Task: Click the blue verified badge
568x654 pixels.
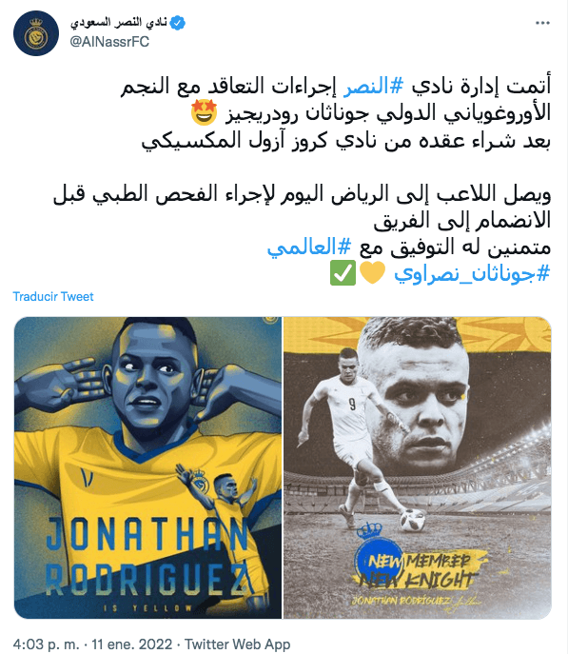Action: 178,23
